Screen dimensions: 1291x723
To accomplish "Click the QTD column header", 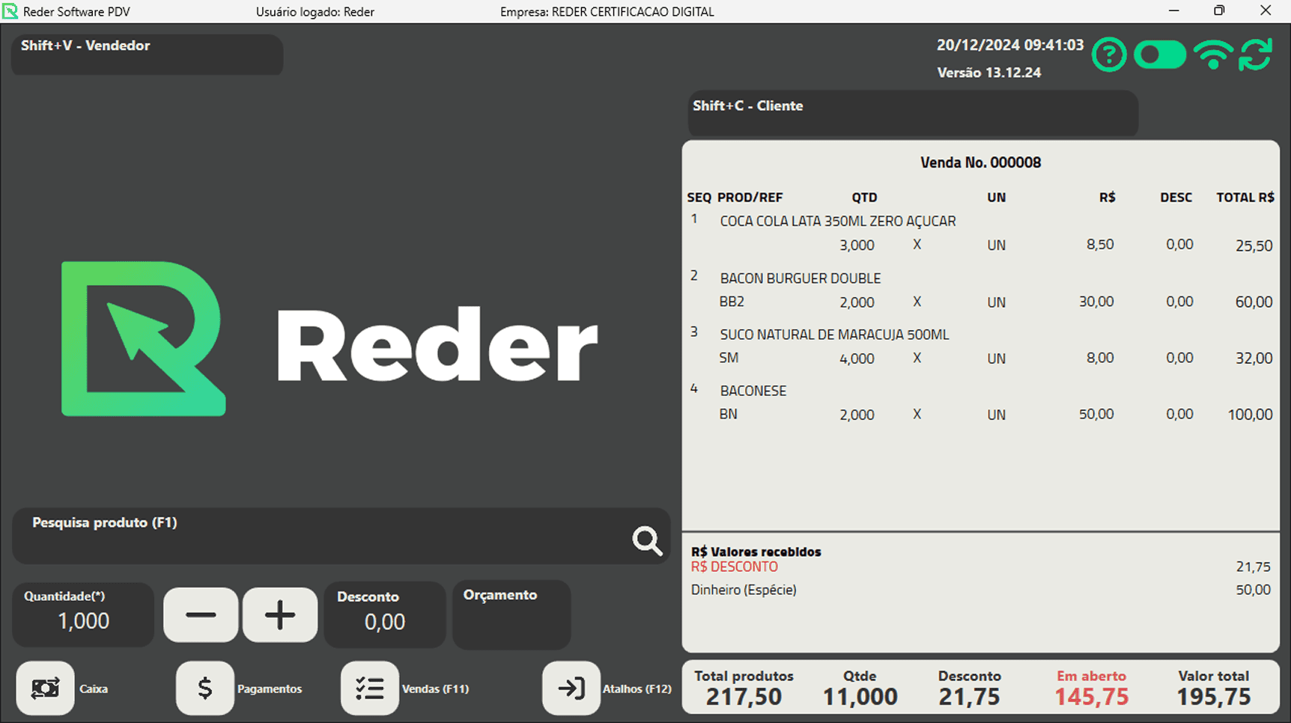I will coord(864,198).
